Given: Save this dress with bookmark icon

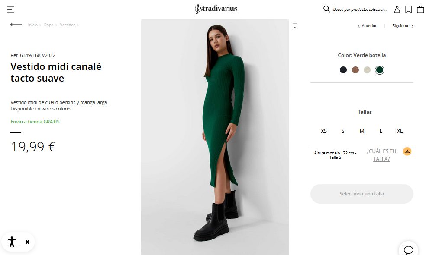Looking at the screenshot, I should pos(295,26).
